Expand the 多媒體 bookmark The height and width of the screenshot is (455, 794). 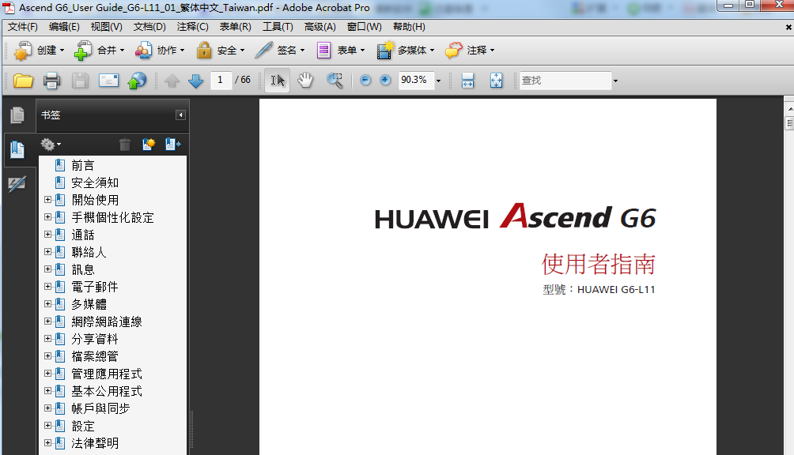click(47, 304)
